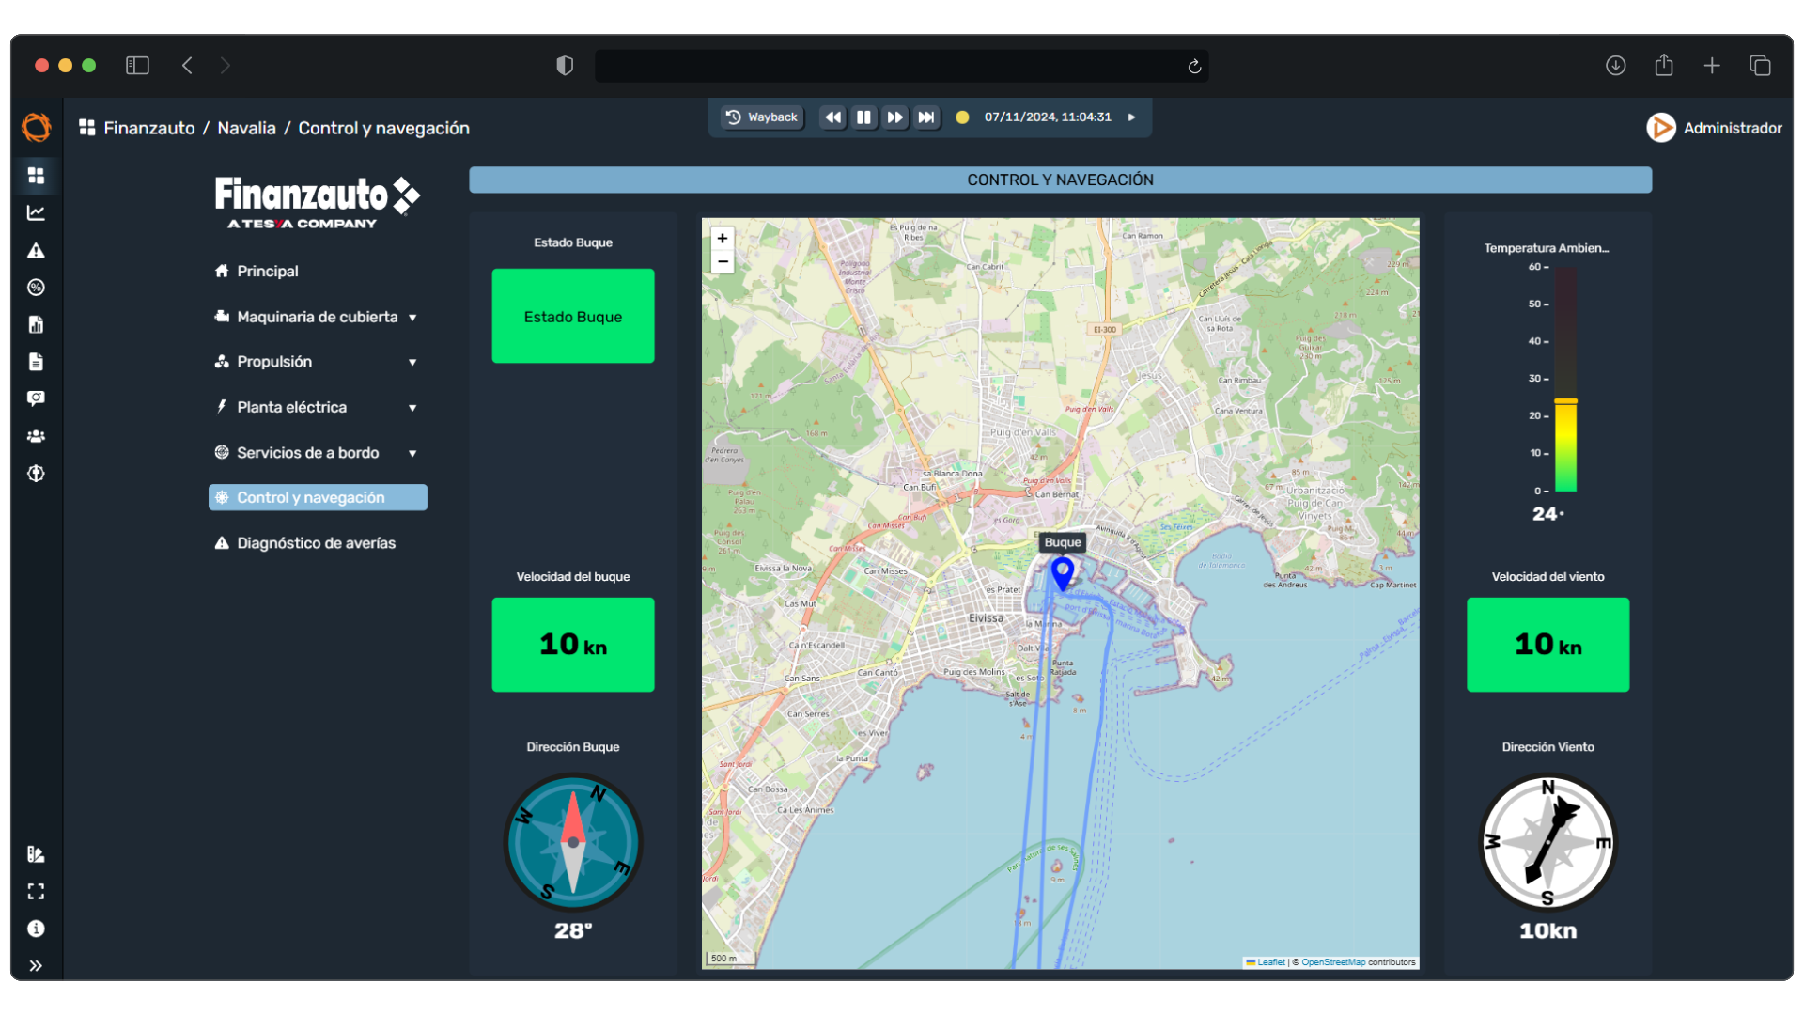
Task: Open the alarms warning icon in sidebar
Action: pos(36,250)
